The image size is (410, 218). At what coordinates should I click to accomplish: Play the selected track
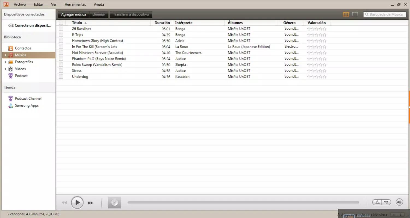point(77,203)
